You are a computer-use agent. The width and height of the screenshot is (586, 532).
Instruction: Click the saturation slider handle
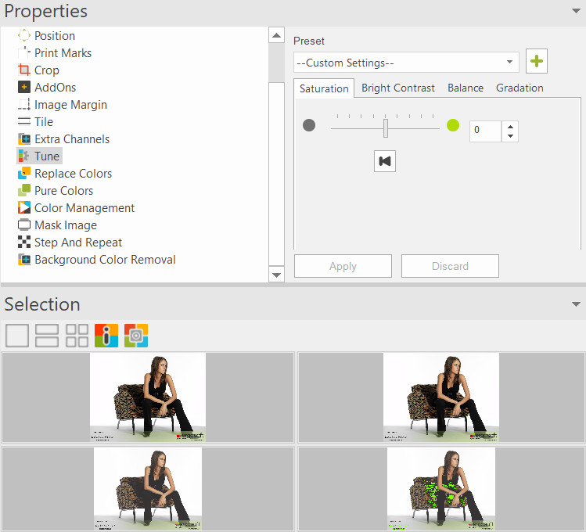[x=385, y=128]
